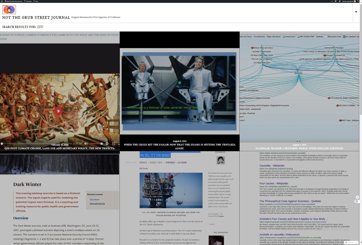Open video settings gear icon
Image resolution: width=362 pixels, height=245 pixels.
point(107,144)
